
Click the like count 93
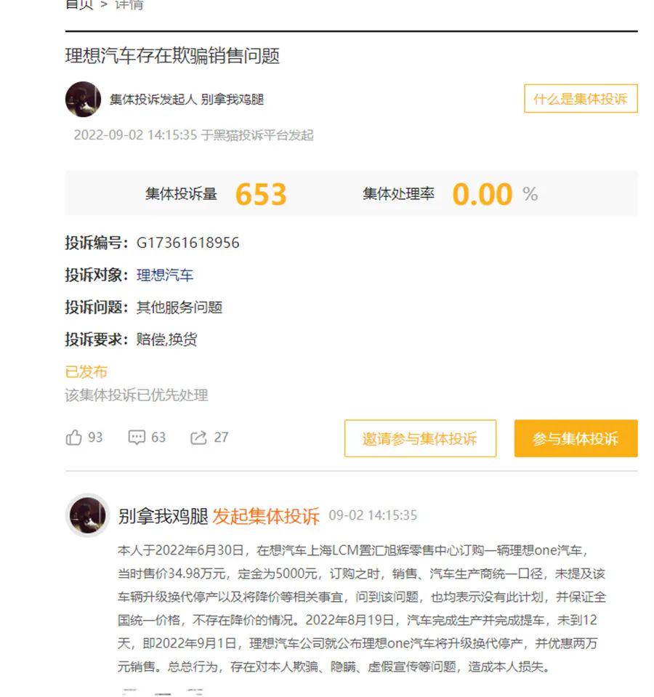[x=95, y=438]
